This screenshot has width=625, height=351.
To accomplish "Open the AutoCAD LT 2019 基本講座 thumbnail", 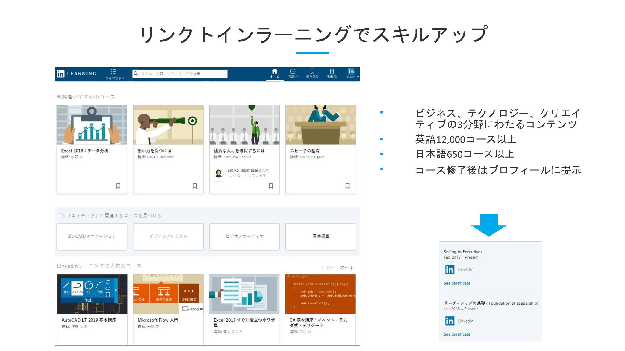I will pyautogui.click(x=92, y=294).
